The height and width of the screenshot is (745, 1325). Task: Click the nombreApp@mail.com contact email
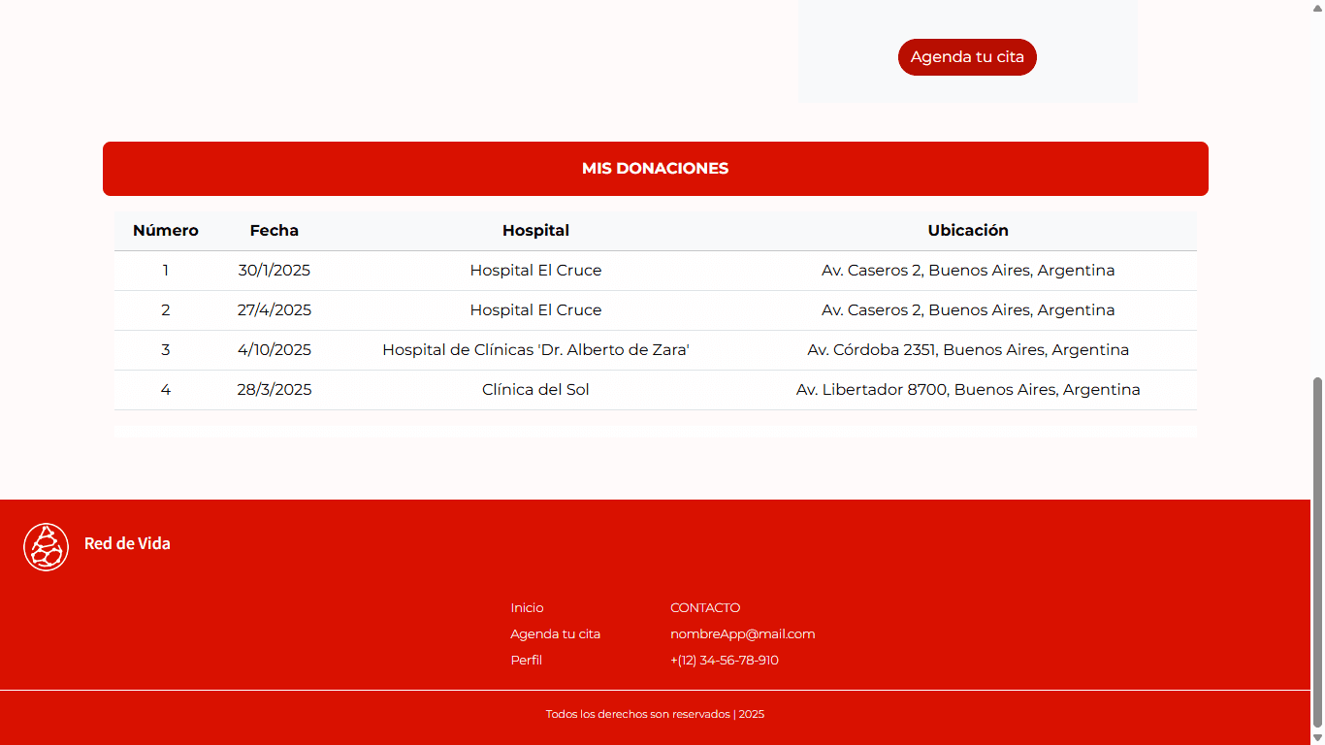point(742,634)
